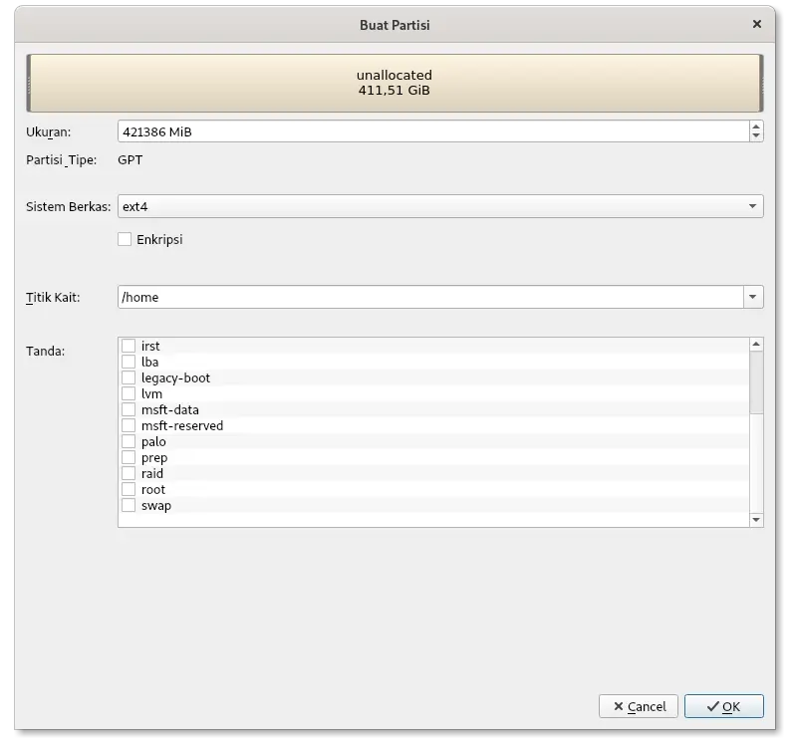
Task: Check the palo flag
Action: (x=129, y=441)
